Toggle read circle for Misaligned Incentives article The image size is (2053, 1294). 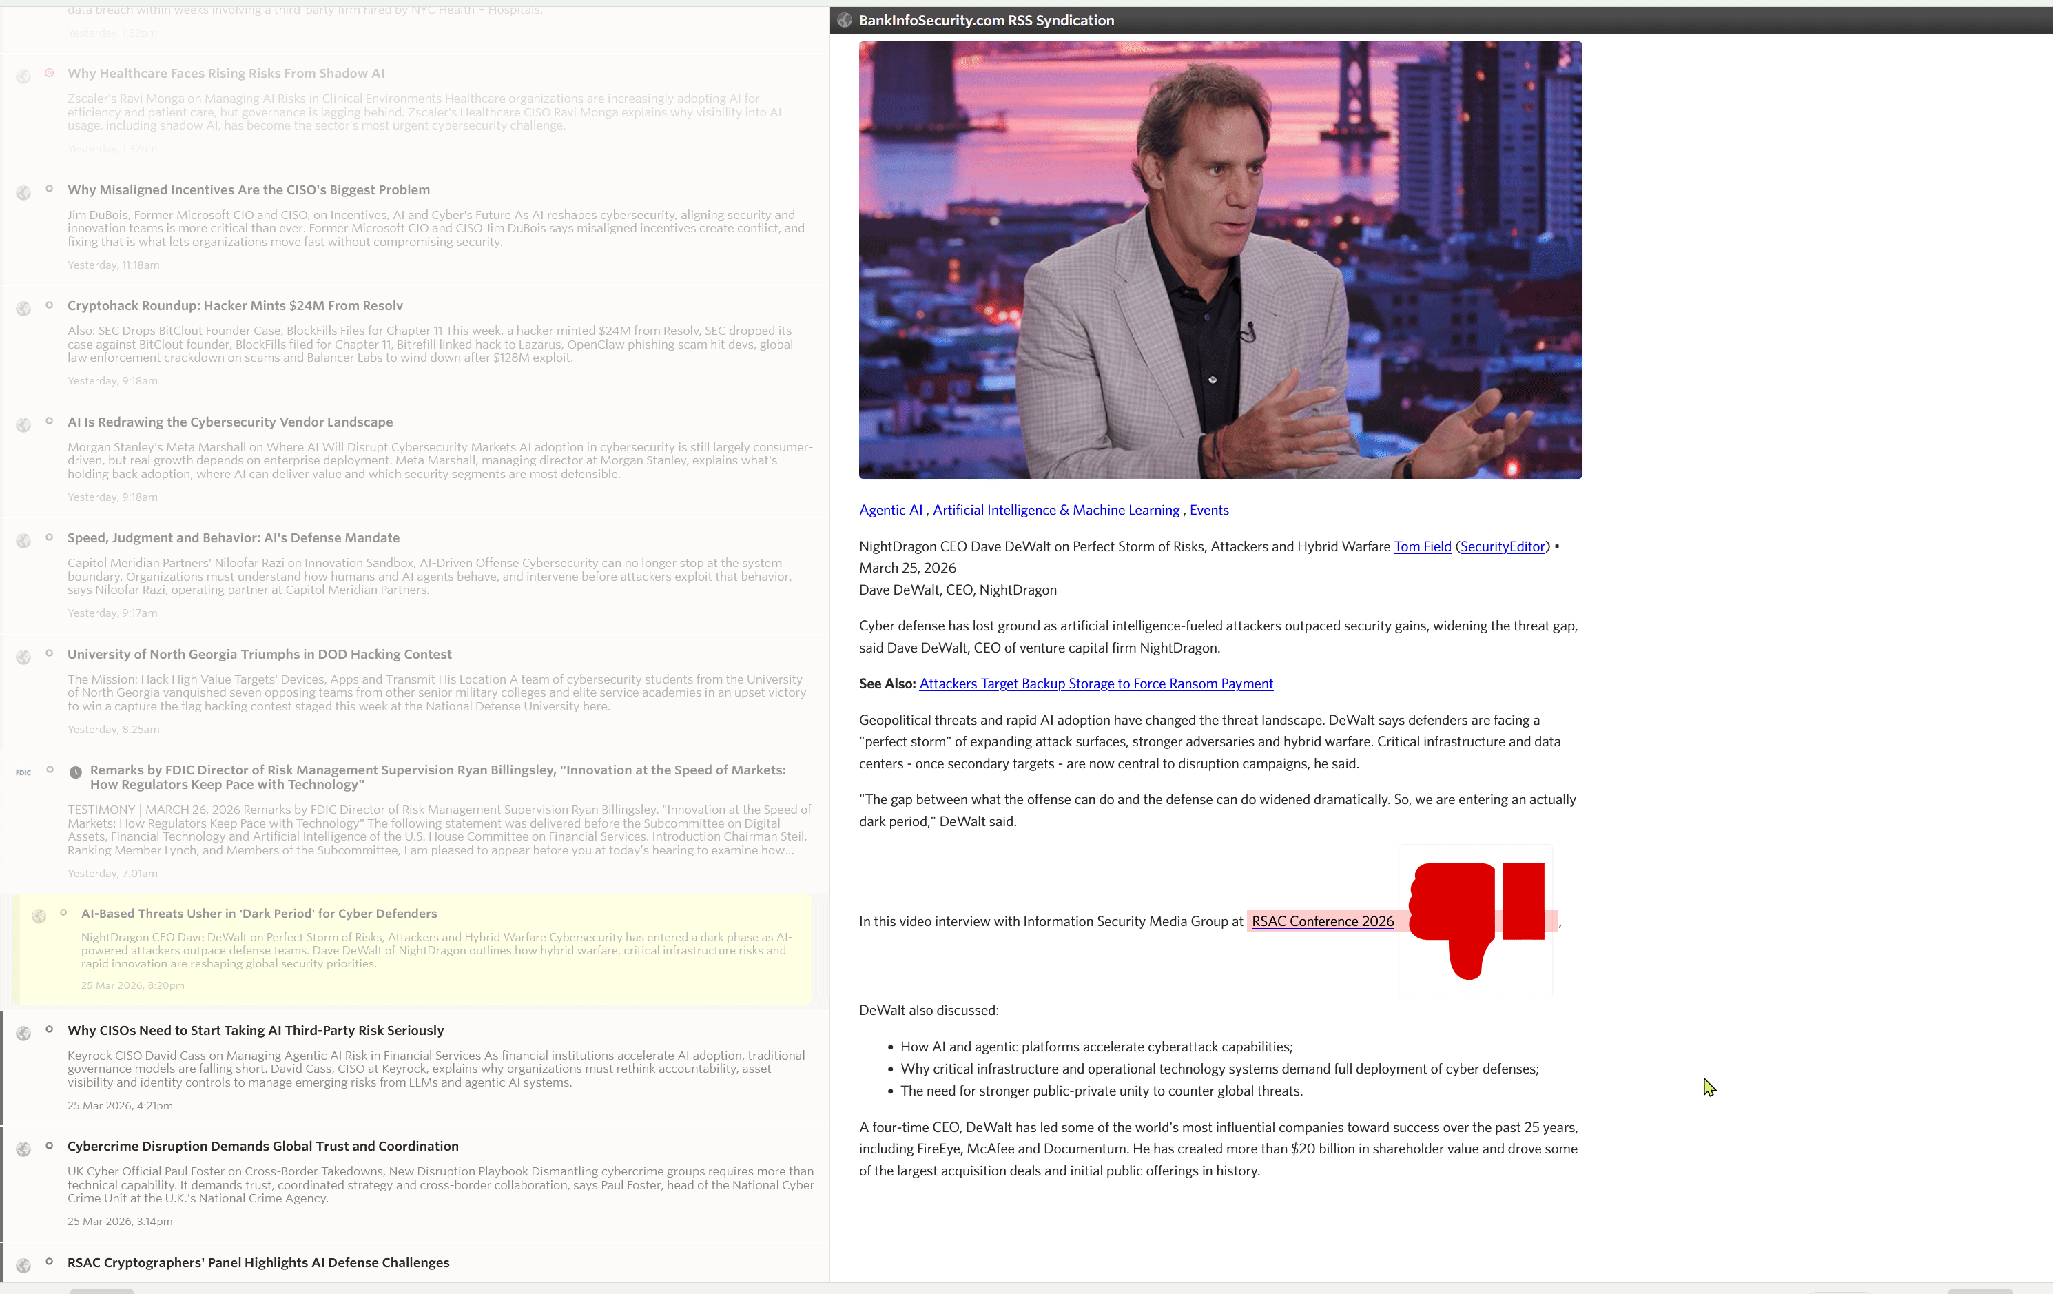tap(50, 189)
